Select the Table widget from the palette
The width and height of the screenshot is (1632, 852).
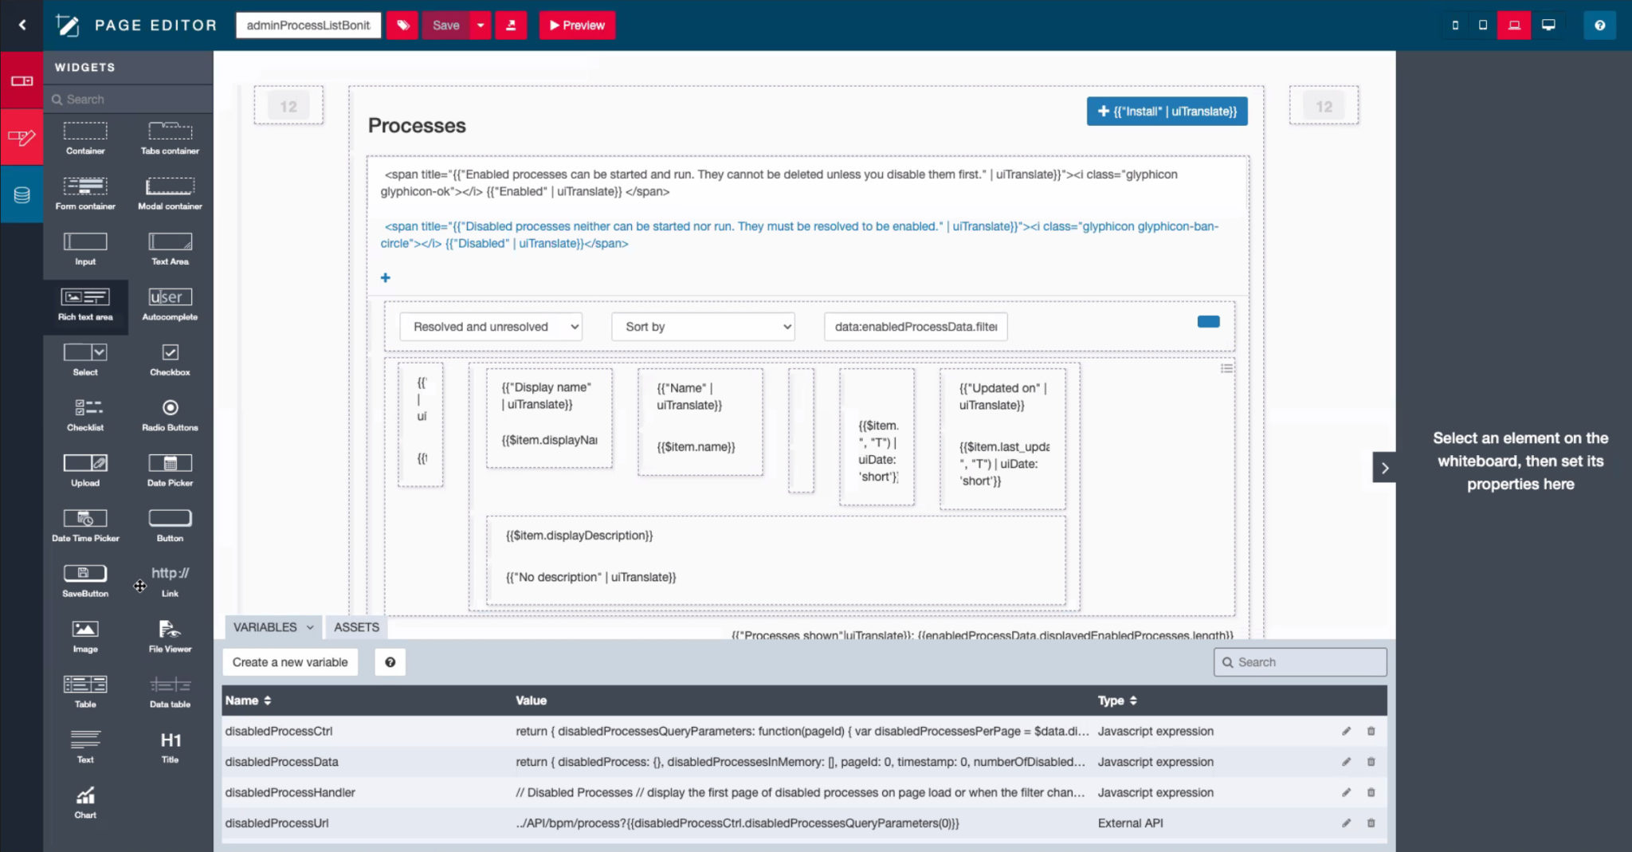point(84,689)
